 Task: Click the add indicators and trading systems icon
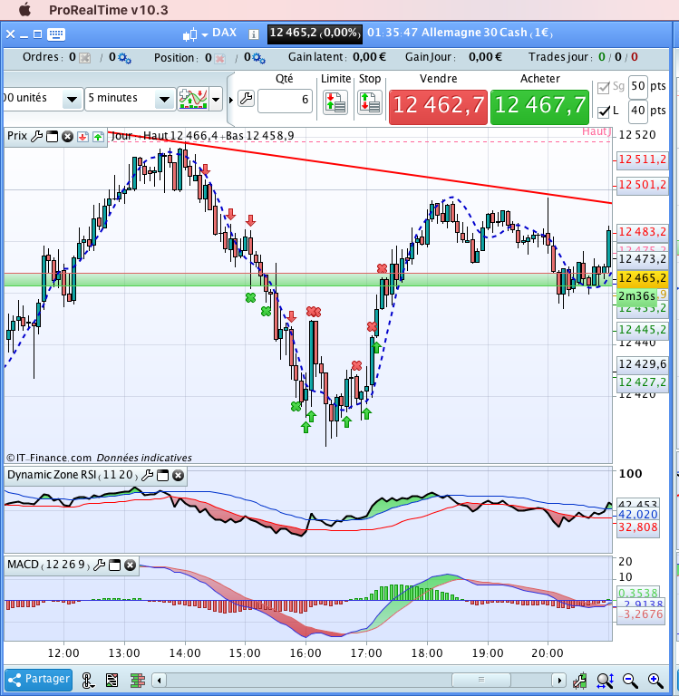[x=193, y=99]
